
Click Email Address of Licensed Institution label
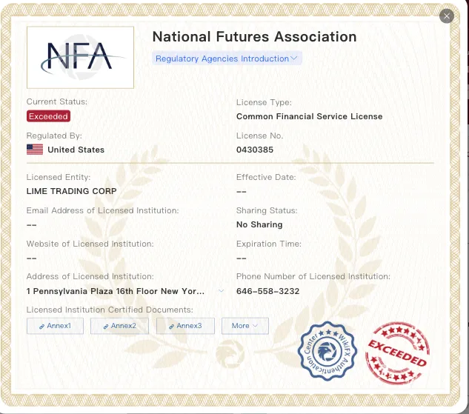click(x=102, y=210)
